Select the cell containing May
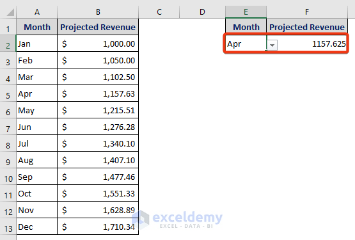The width and height of the screenshot is (355, 240). pos(37,110)
